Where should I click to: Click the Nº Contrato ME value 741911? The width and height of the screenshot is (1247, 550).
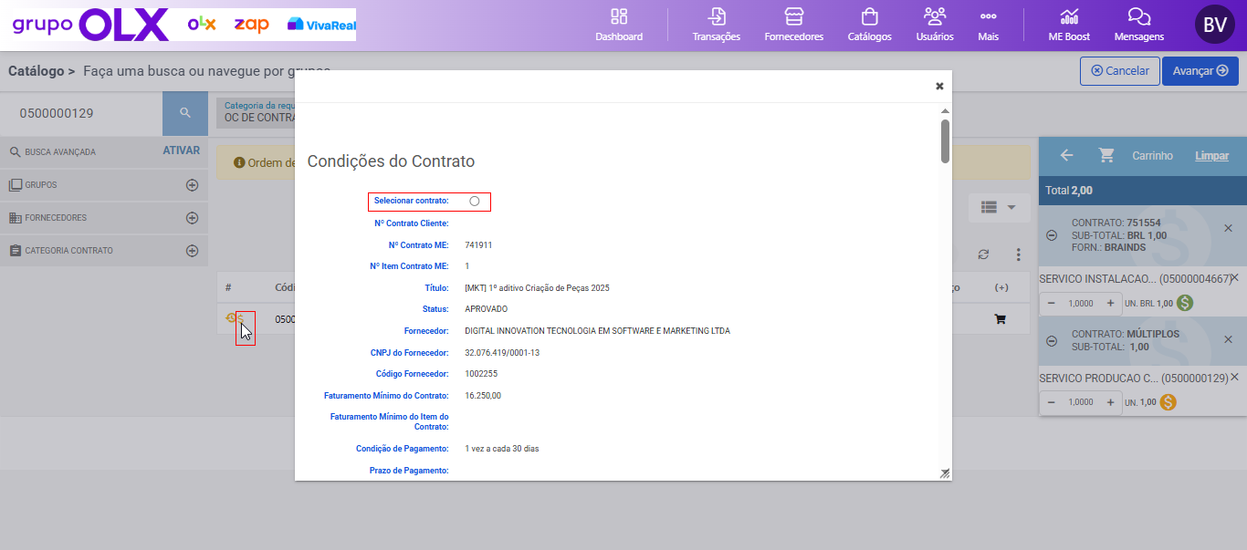(x=478, y=244)
